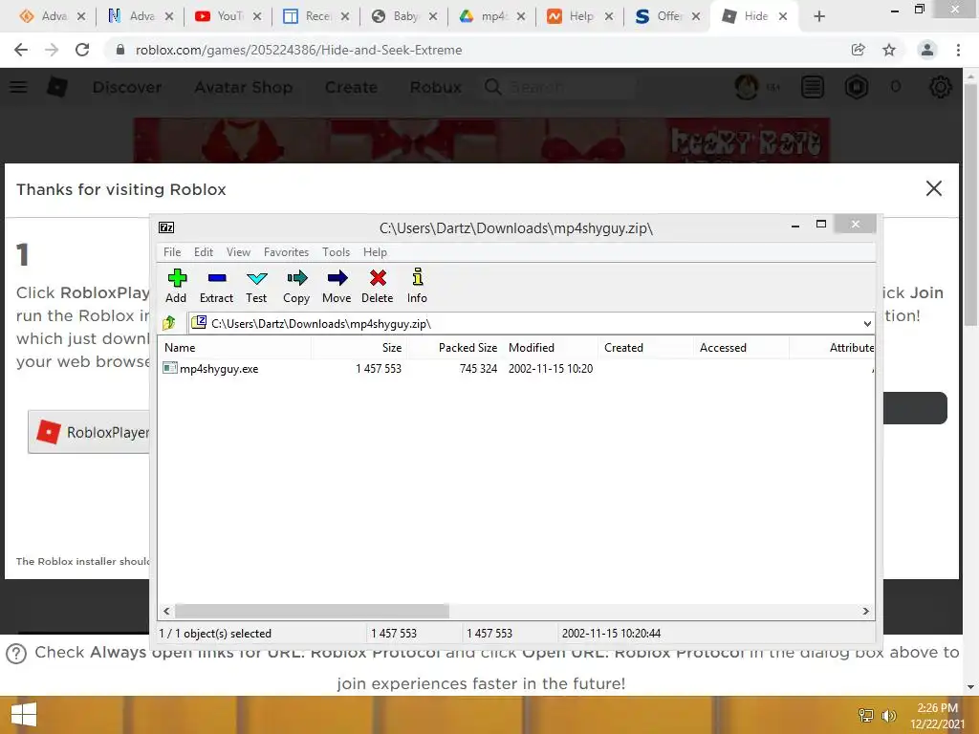Show archive Info via the toolbar icon

click(x=417, y=286)
